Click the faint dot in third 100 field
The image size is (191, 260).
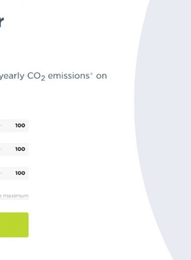click(1, 173)
